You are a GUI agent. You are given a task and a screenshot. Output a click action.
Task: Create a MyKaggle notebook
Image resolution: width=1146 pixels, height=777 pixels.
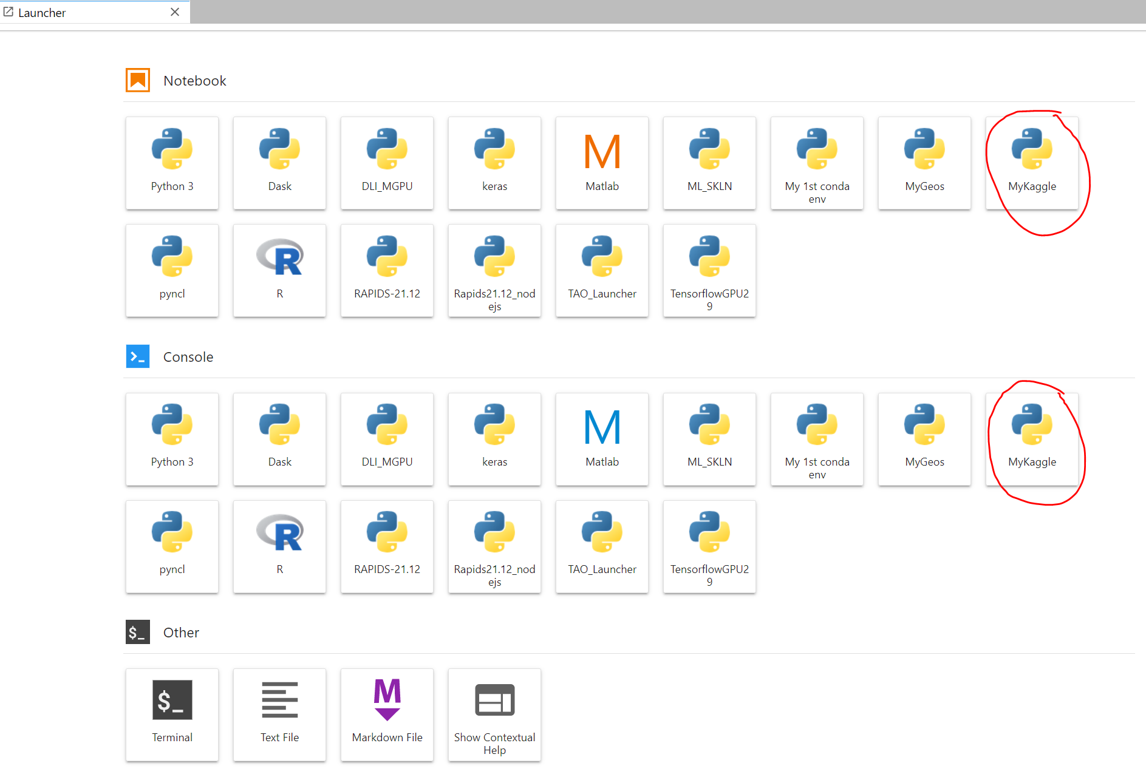point(1032,163)
